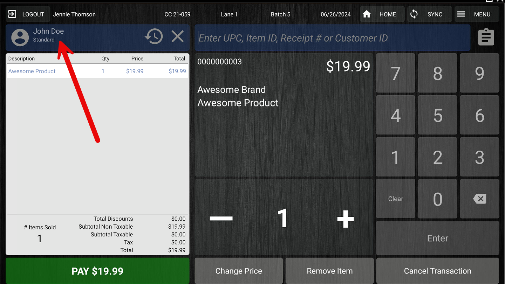The width and height of the screenshot is (505, 284).
Task: Click the CC 21-059 label
Action: 177,14
